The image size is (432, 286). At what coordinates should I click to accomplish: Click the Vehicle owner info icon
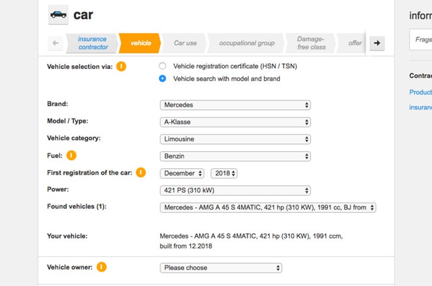[x=102, y=267]
